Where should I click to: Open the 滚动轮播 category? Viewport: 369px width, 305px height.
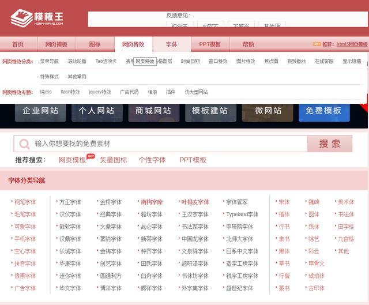point(77,62)
